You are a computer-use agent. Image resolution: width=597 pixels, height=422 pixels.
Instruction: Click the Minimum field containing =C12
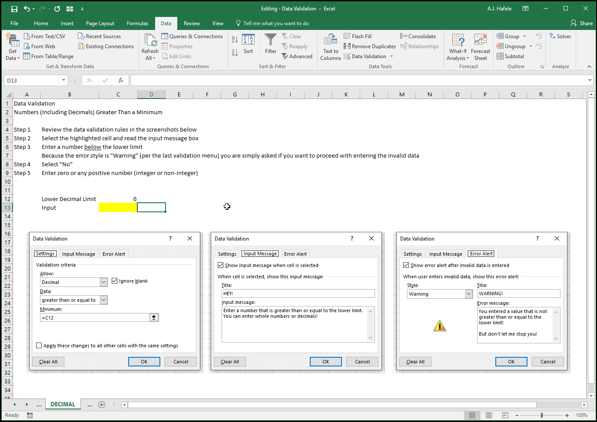click(95, 318)
